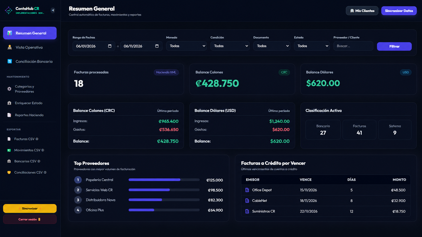Click the Reportes Hacienda document icon

(x=9, y=115)
